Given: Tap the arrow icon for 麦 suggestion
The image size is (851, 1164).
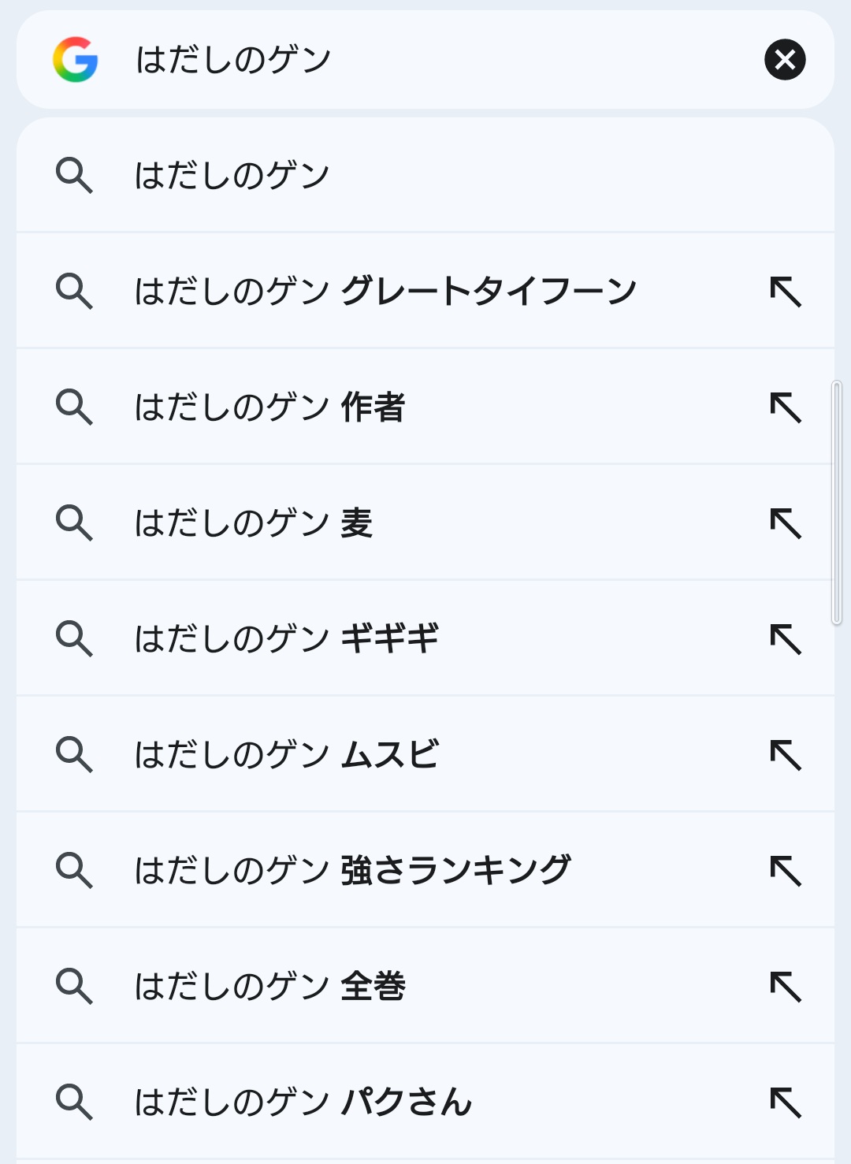Looking at the screenshot, I should click(x=786, y=523).
